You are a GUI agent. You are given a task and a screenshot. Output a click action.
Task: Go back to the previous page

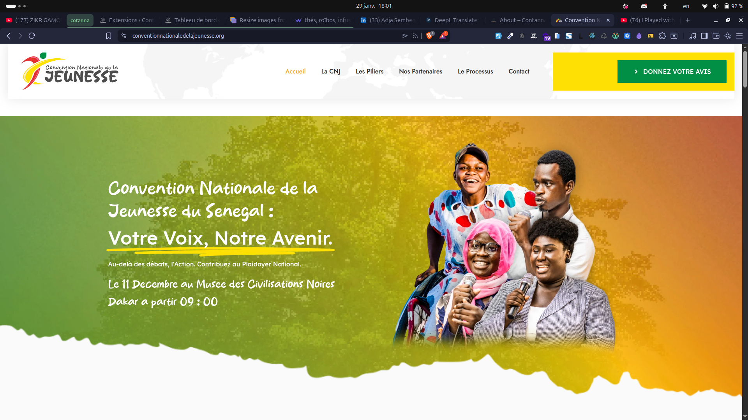(9, 36)
